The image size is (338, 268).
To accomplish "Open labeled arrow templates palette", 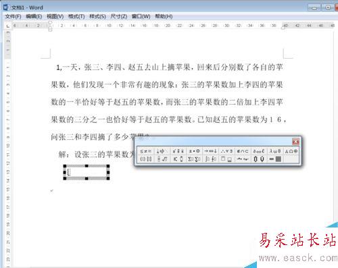I will [x=243, y=159].
